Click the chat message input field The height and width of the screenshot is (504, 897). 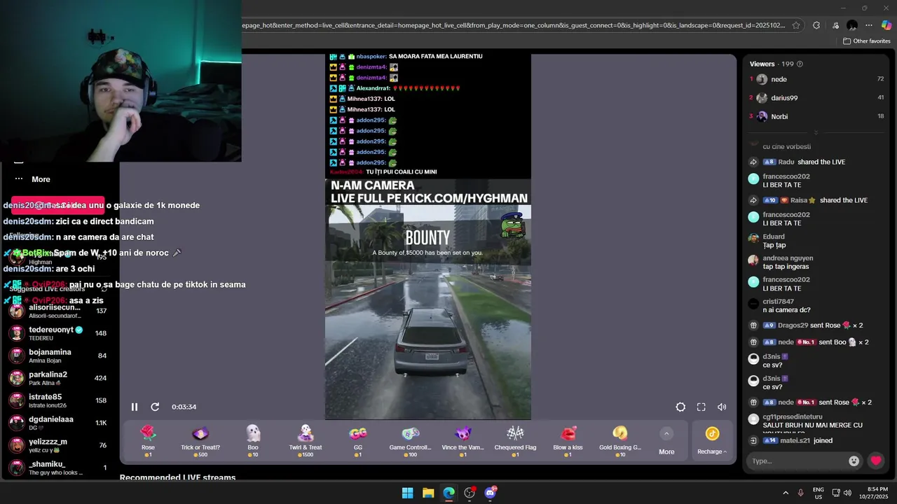click(x=795, y=461)
